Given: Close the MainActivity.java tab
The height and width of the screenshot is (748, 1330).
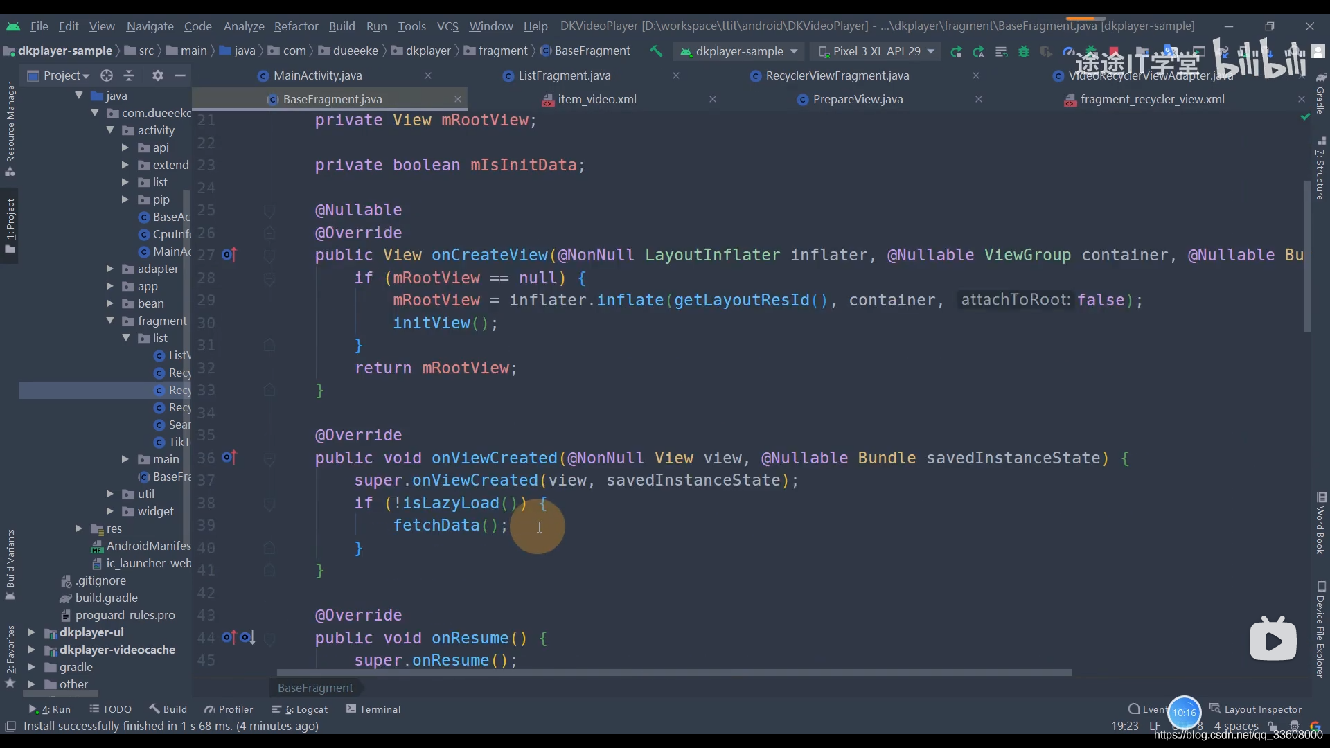Looking at the screenshot, I should tap(428, 75).
